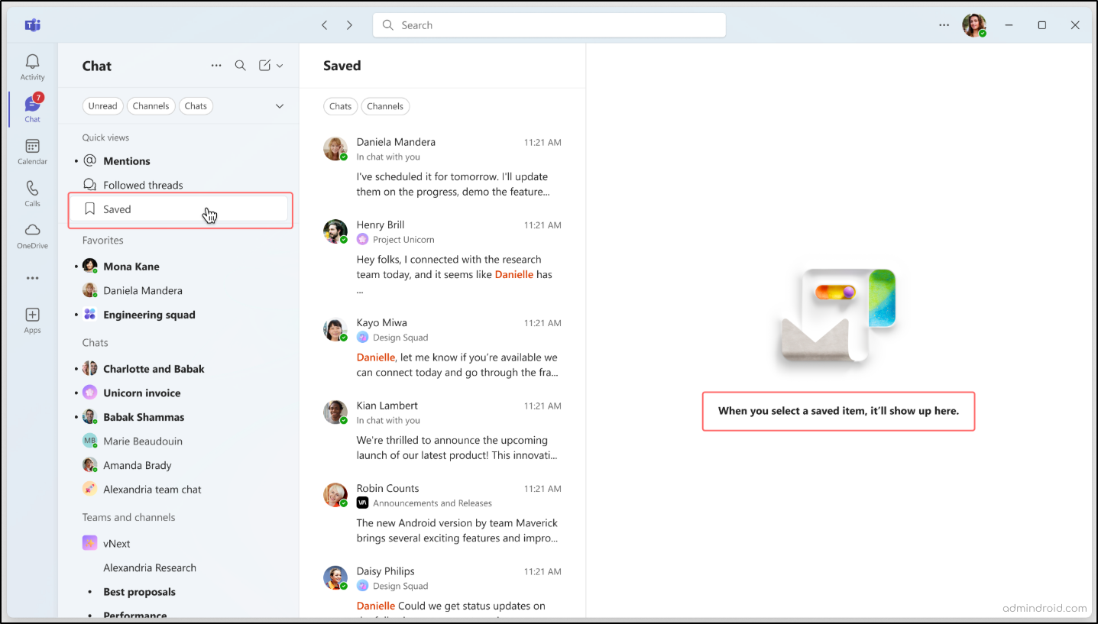This screenshot has height=624, width=1098.
Task: Click the Teams logo at top left
Action: click(x=32, y=24)
